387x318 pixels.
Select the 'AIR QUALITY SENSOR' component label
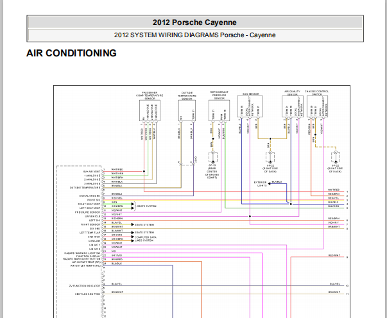click(x=292, y=93)
